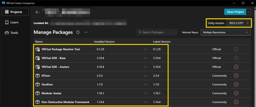The height and width of the screenshot is (107, 256).
Task: Select the Modular Avatar package name
Action: point(51,93)
